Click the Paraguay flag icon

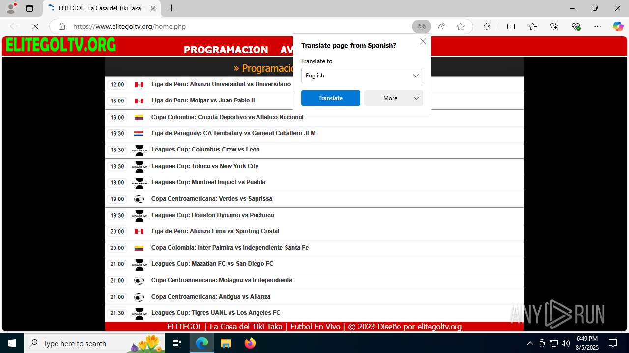pyautogui.click(x=139, y=133)
